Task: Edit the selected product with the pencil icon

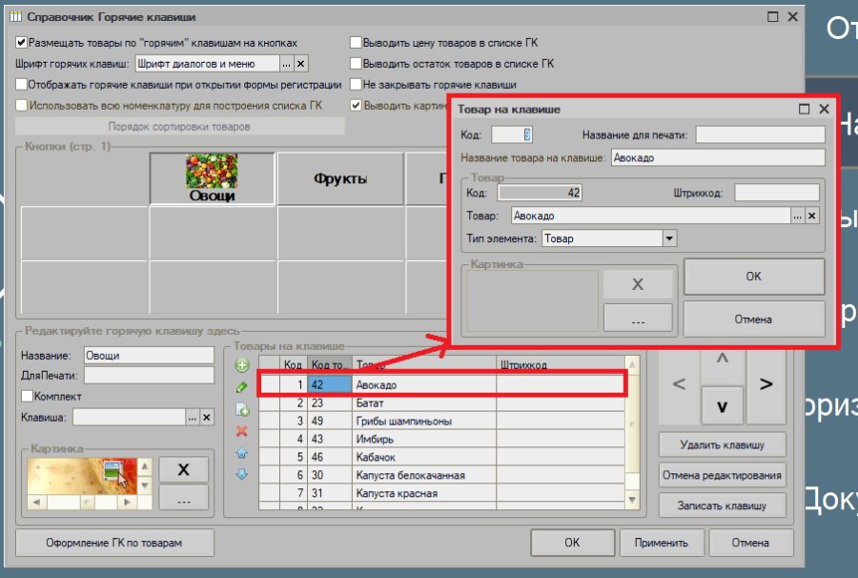Action: coord(242,387)
